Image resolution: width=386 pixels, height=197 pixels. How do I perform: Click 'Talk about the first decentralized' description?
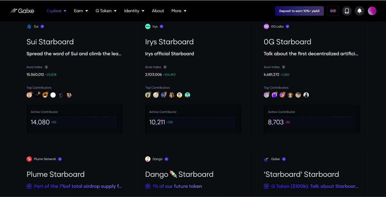click(311, 54)
